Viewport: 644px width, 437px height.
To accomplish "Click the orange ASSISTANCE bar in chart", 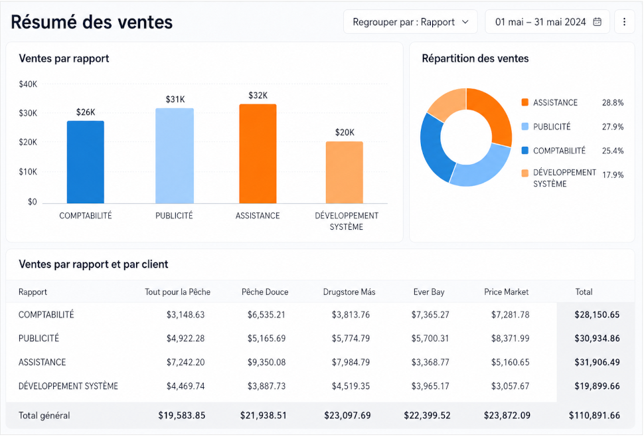I will (258, 153).
